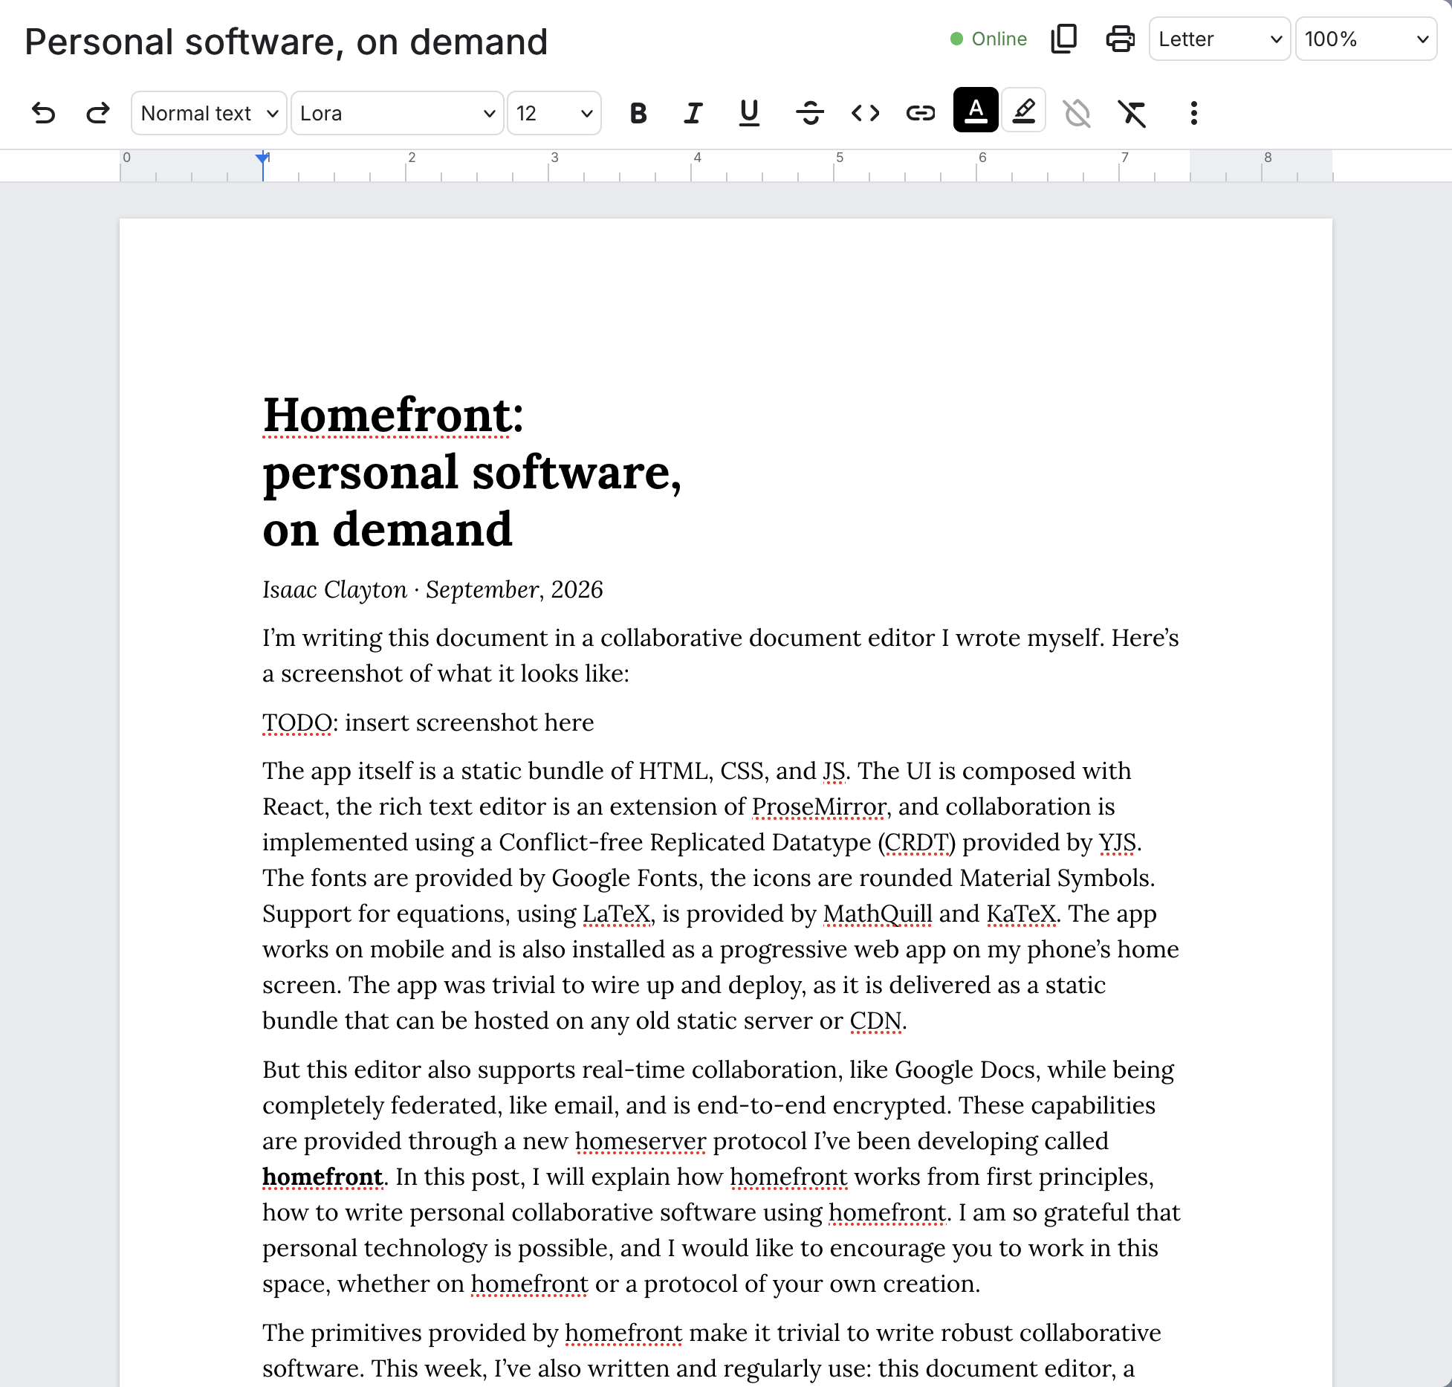Click the document title 'Personal software, on demand'
1452x1387 pixels.
tap(286, 42)
